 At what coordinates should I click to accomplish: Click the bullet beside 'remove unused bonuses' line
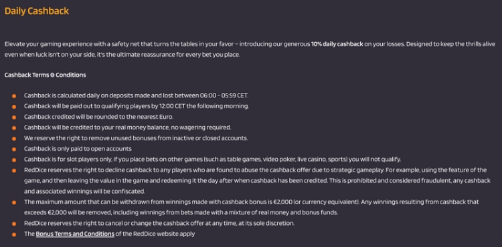pyautogui.click(x=14, y=138)
